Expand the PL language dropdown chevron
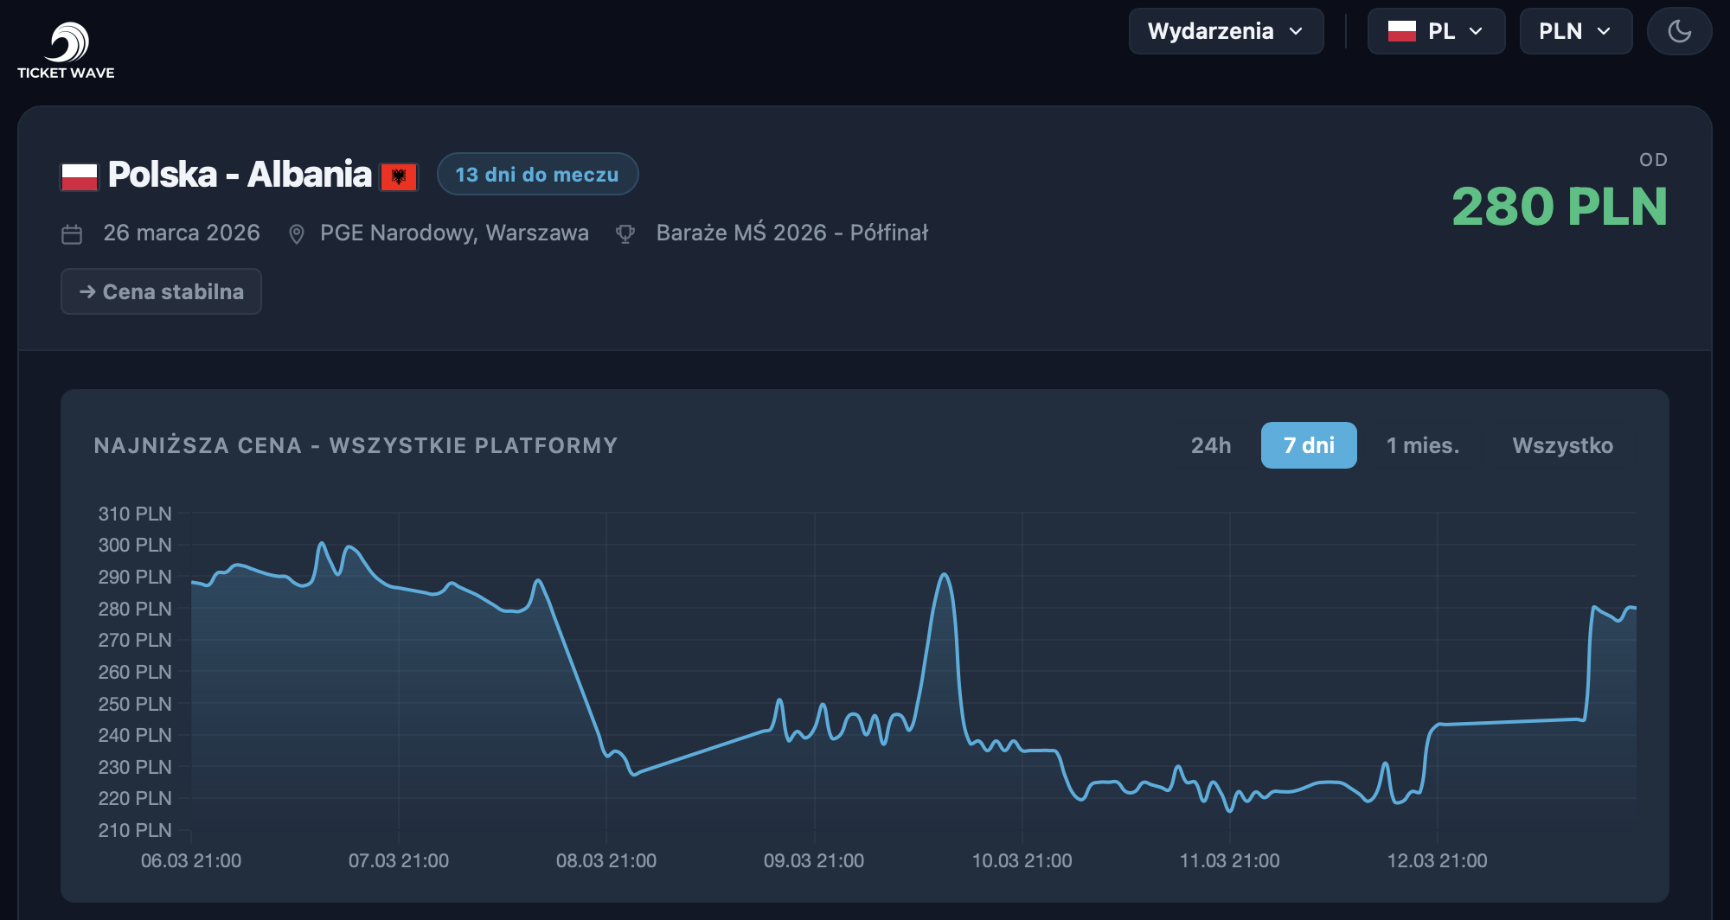1730x920 pixels. coord(1476,31)
